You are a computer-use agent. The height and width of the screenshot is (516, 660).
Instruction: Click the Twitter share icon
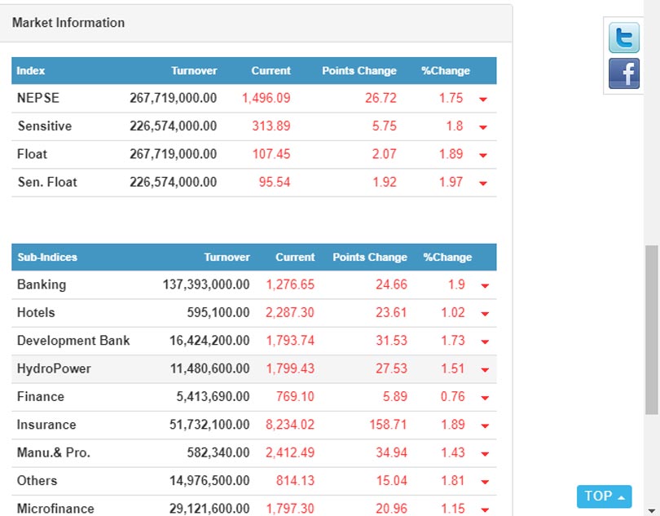pyautogui.click(x=624, y=37)
